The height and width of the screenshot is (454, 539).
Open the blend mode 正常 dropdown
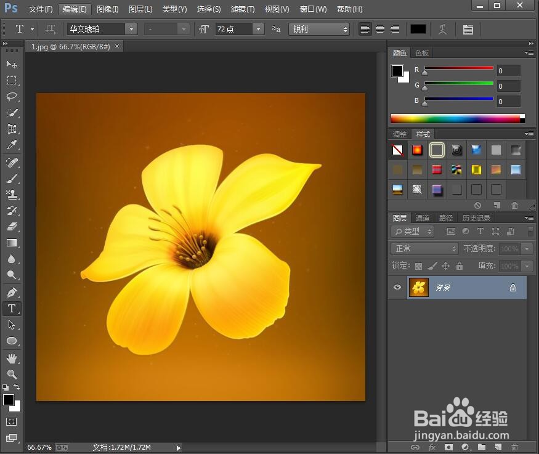coord(424,248)
